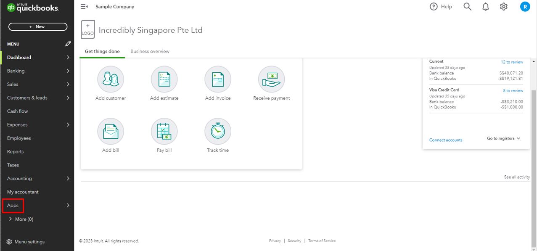537x251 pixels.
Task: Click the MENU heading in sidebar
Action: click(13, 44)
